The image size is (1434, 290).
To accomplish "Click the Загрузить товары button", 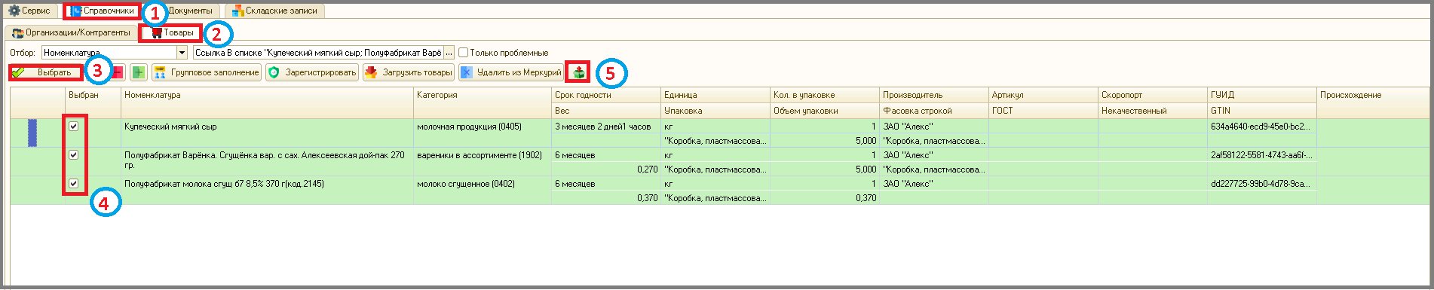I will [409, 72].
